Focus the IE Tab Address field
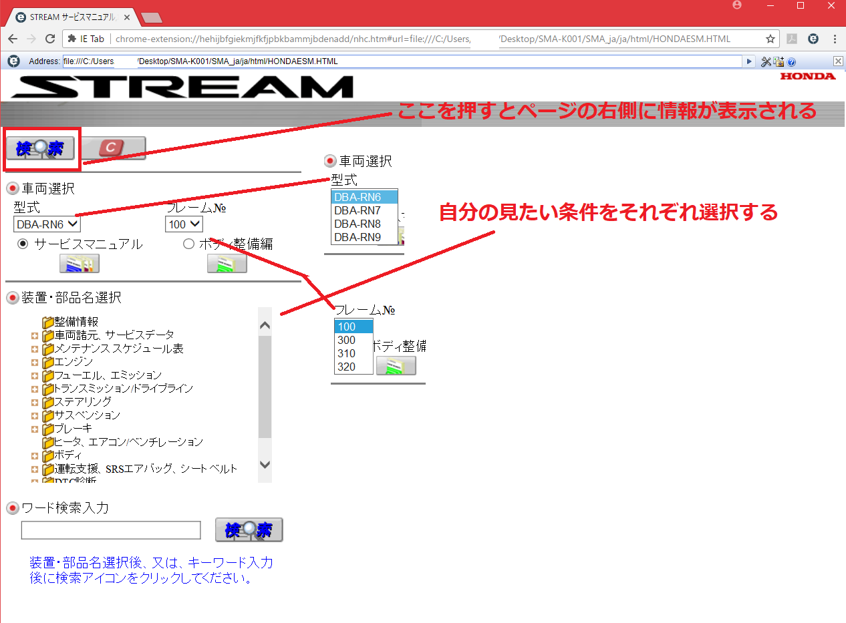 pos(402,61)
